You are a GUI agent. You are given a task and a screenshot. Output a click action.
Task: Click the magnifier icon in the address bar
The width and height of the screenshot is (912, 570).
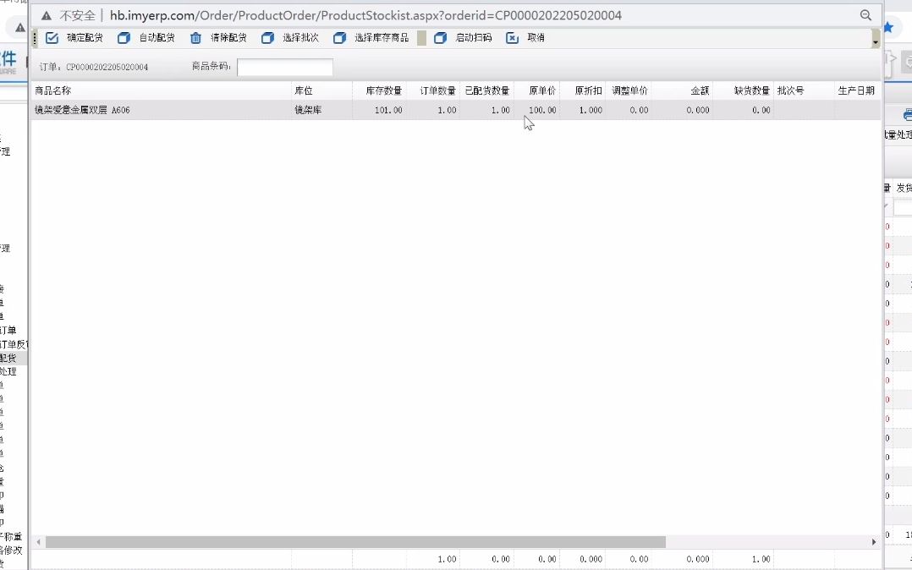click(x=865, y=14)
